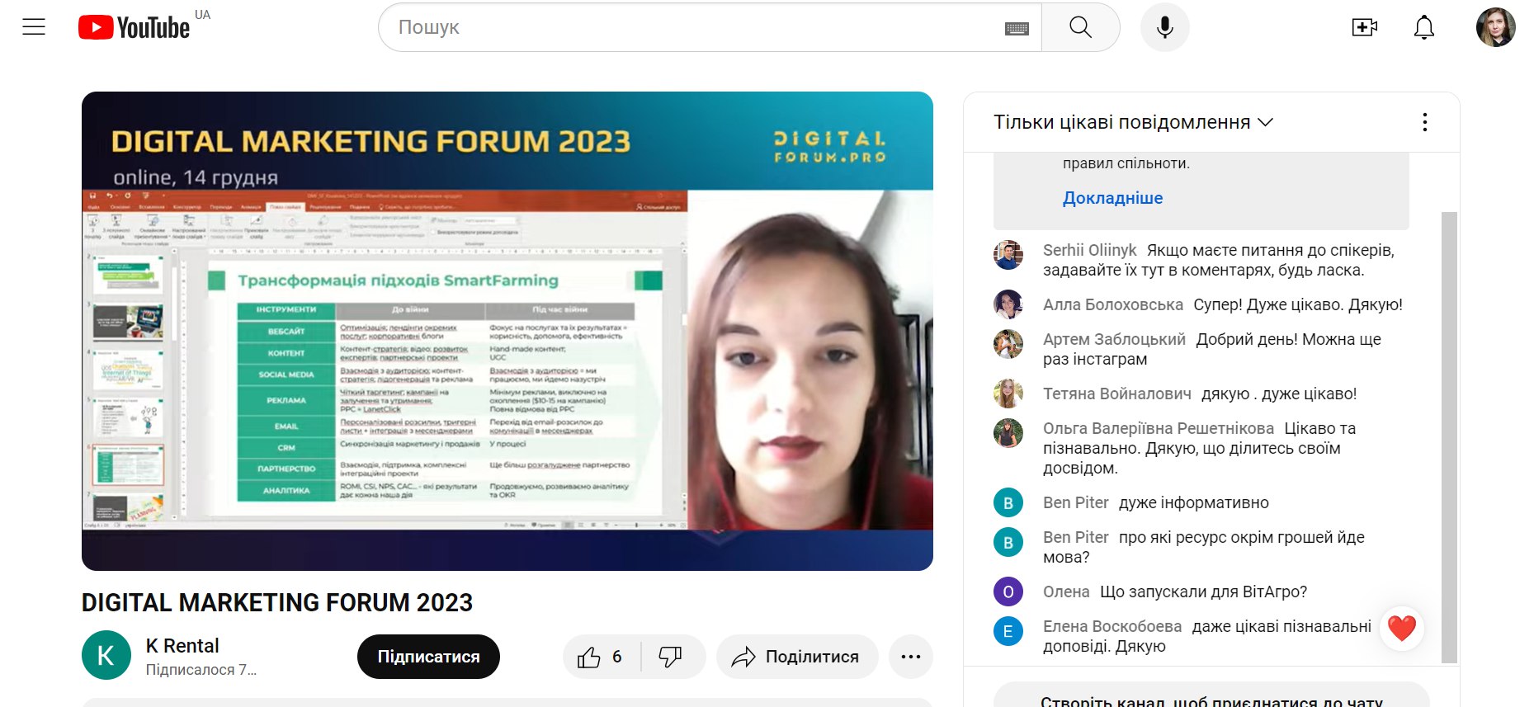
Task: Open Артем Заблоцький's avatar in chat
Action: click(1008, 344)
